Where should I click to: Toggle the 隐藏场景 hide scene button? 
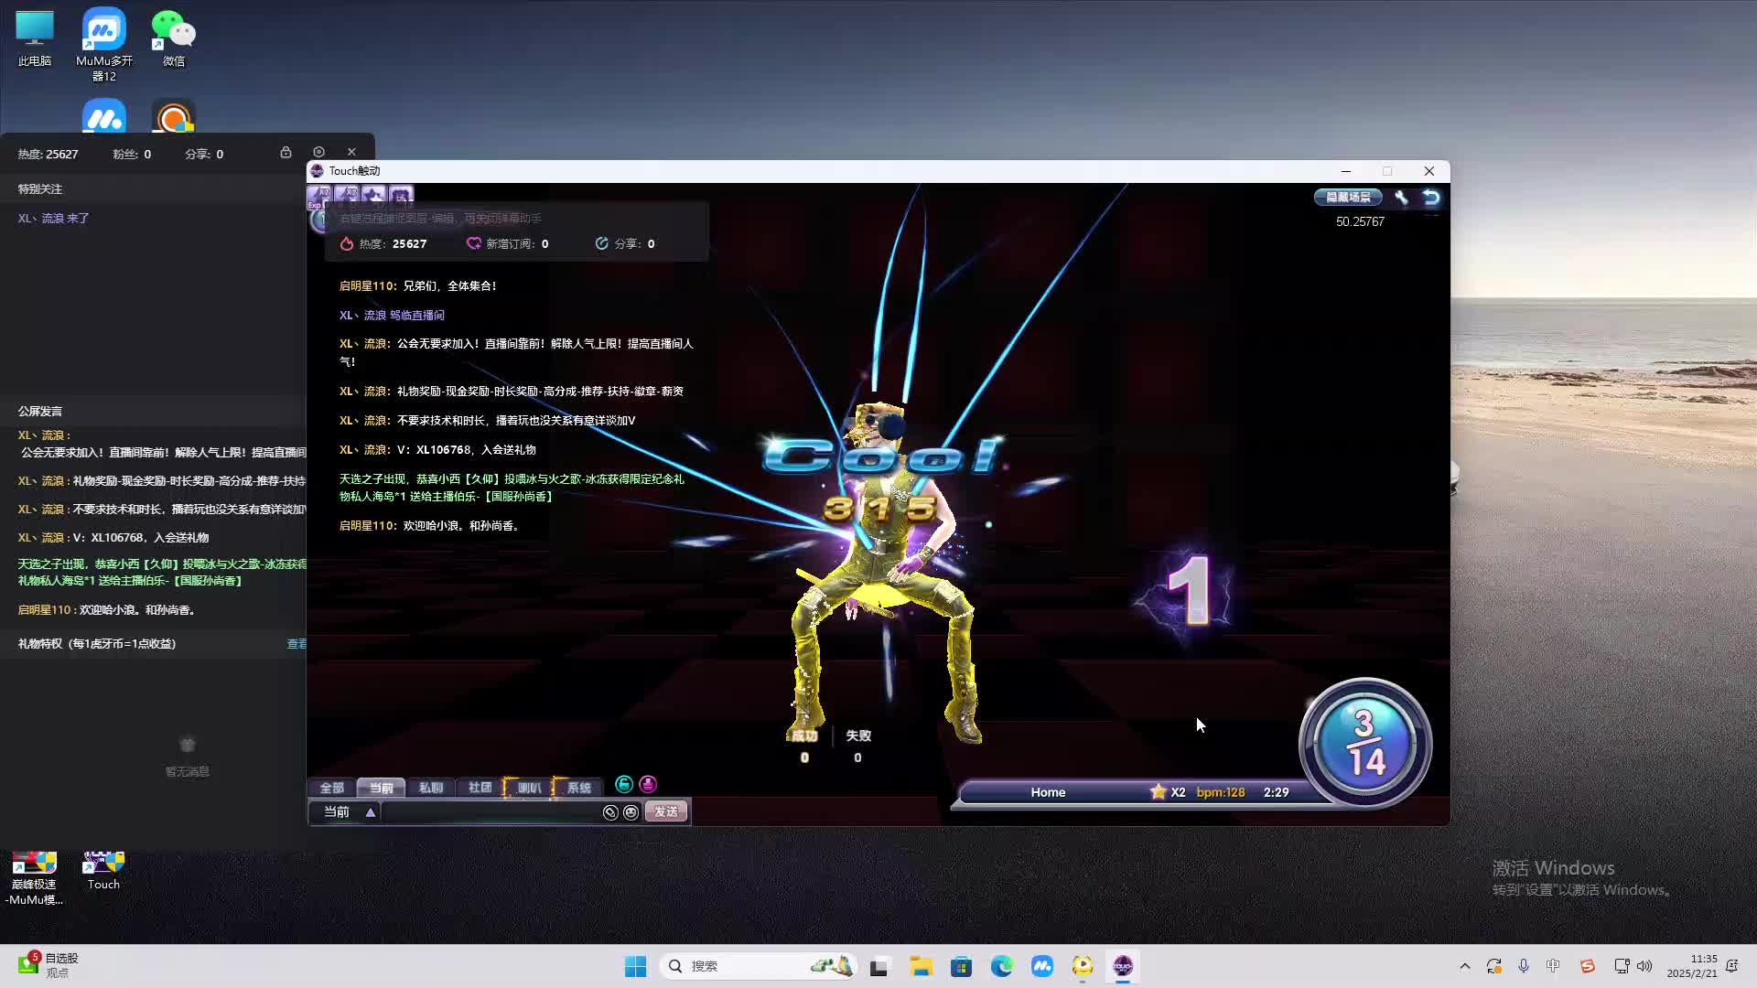1348,197
